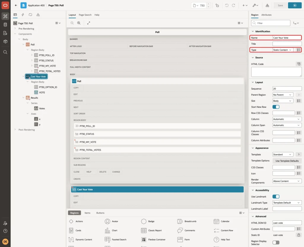Click the back arrow to the application
The image size is (304, 247).
pyautogui.click(x=16, y=5)
